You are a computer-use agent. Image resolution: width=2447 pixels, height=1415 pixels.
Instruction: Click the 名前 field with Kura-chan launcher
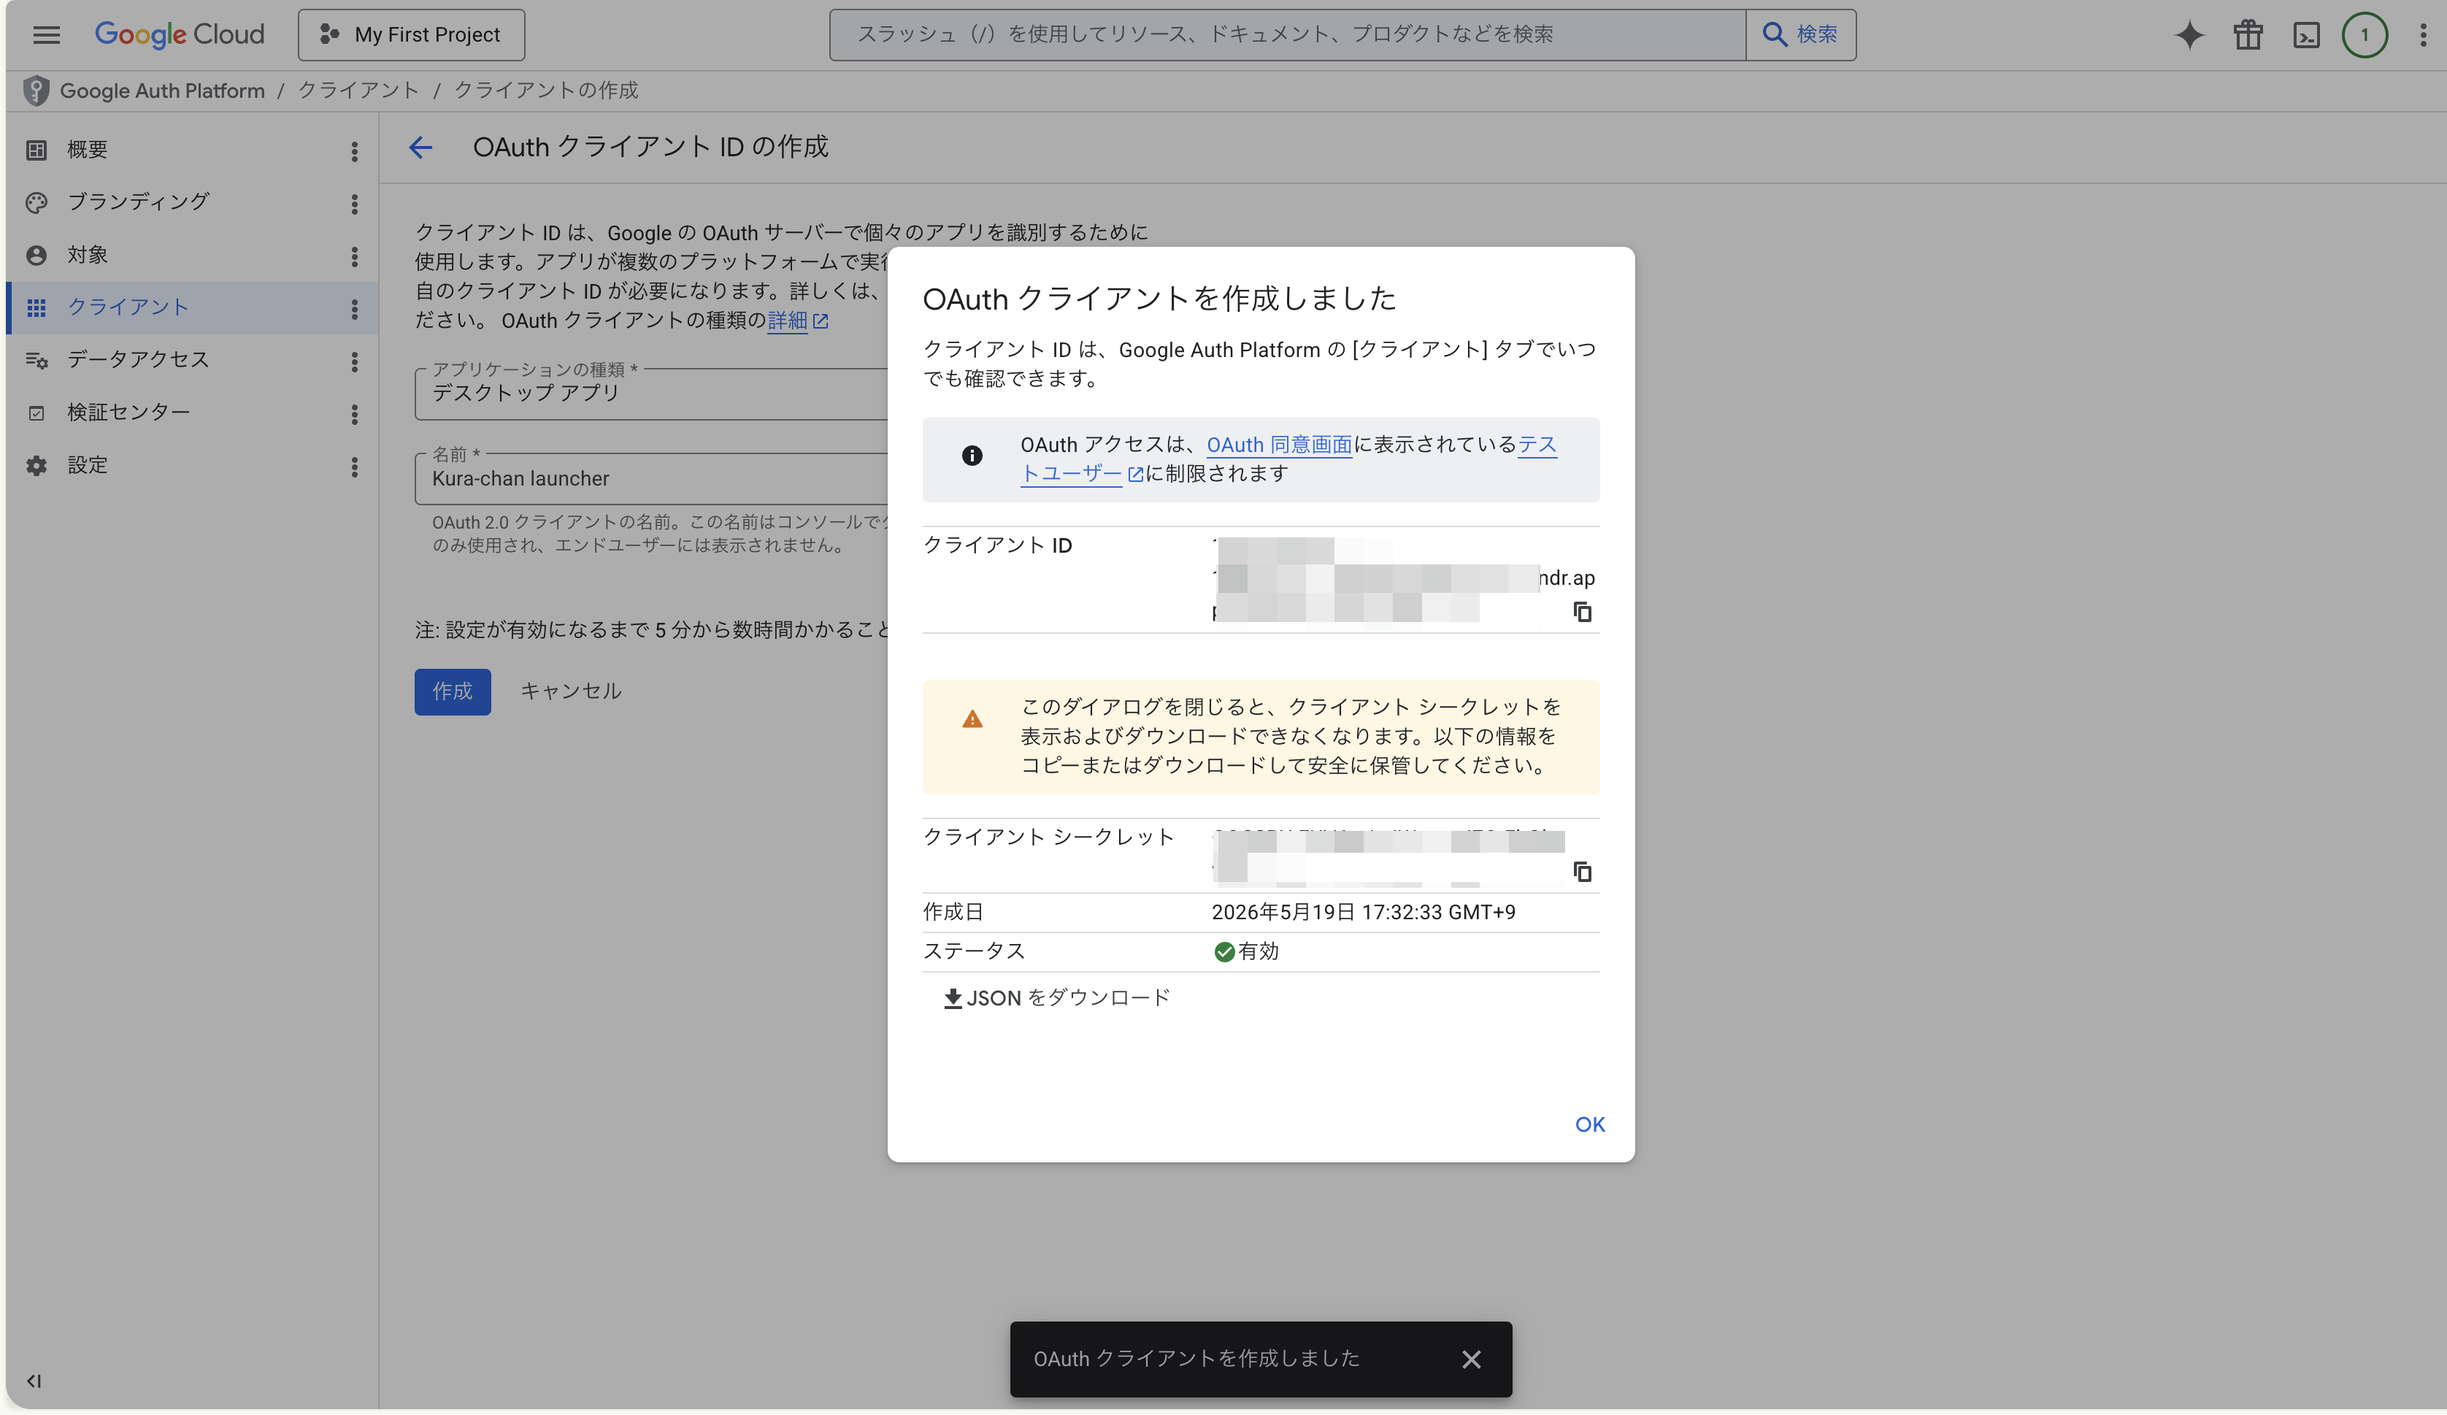click(650, 478)
